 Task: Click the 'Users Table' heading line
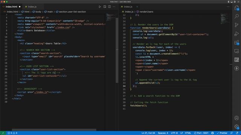(43, 43)
